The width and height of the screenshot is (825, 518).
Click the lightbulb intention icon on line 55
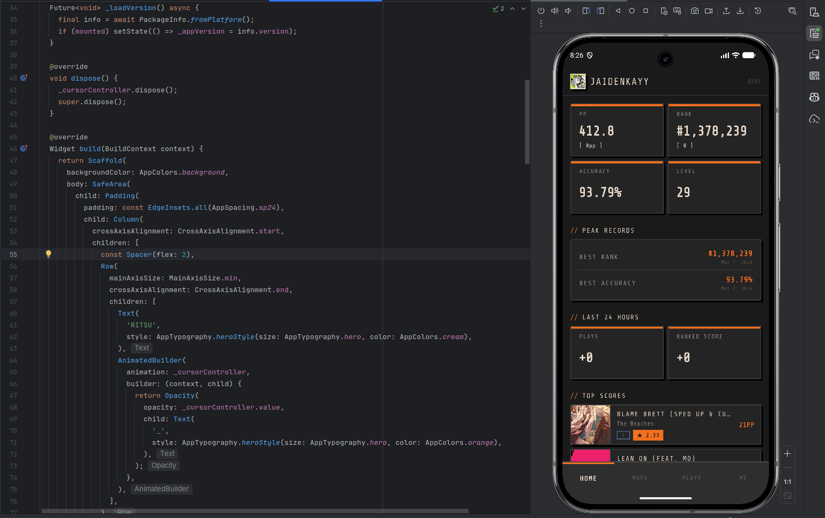49,254
